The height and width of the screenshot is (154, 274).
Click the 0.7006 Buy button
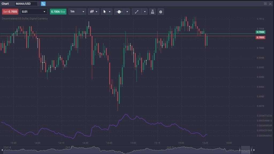pyautogui.click(x=58, y=11)
